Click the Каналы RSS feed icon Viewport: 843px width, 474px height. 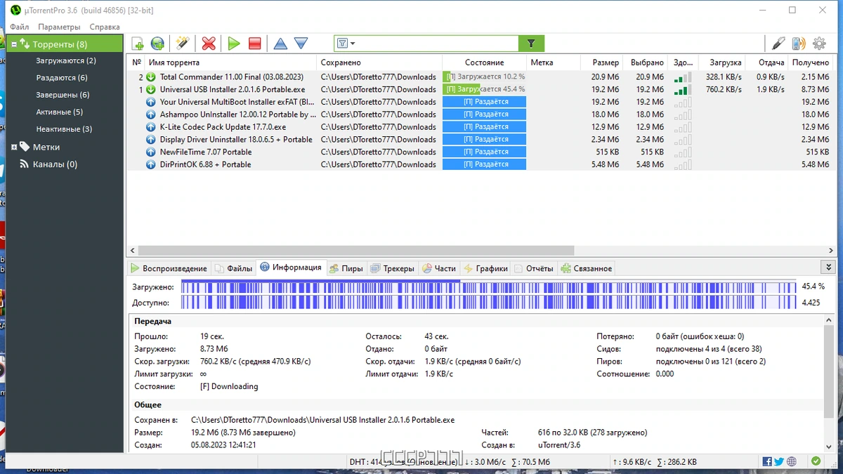[x=24, y=164]
